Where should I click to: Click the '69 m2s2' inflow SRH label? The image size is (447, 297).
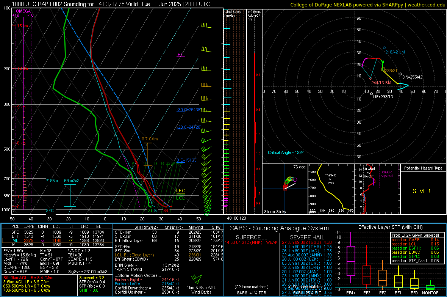coord(72,181)
